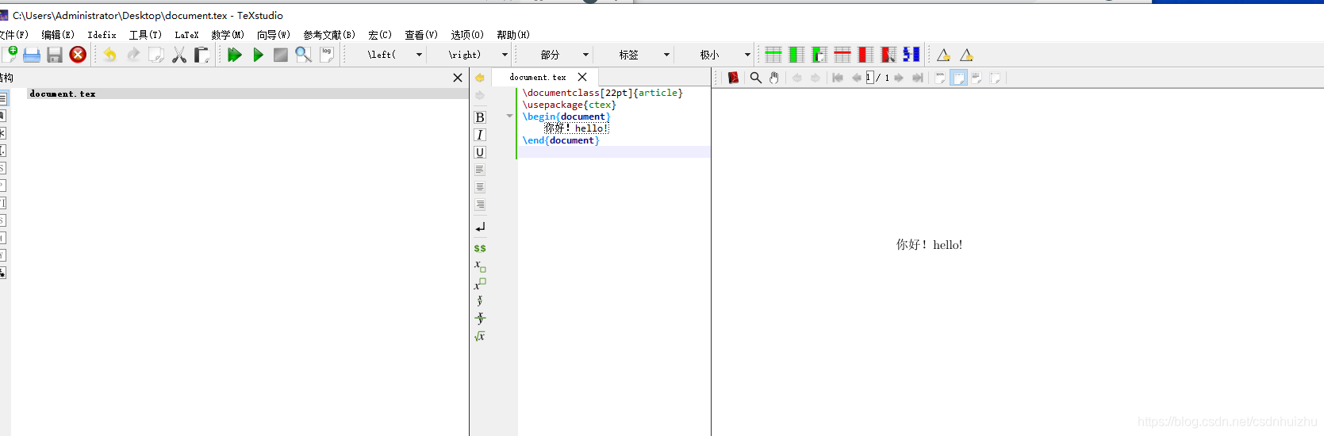Insert square root with the √x icon
Viewport: 1324px width, 436px height.
pos(480,336)
